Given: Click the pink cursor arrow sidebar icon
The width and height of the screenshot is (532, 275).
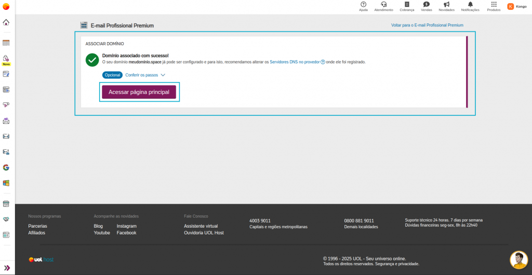Looking at the screenshot, I should [6, 105].
